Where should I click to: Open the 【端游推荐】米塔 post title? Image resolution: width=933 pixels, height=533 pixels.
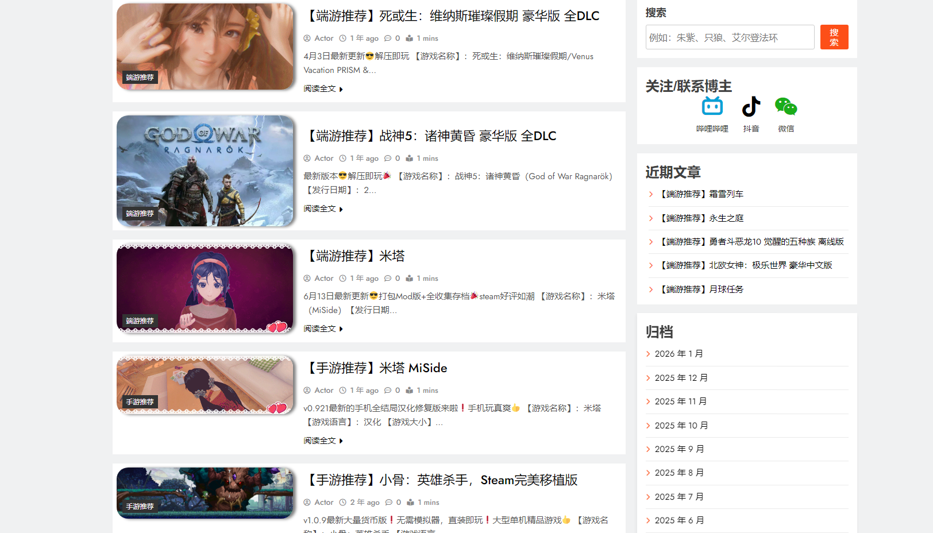point(354,256)
